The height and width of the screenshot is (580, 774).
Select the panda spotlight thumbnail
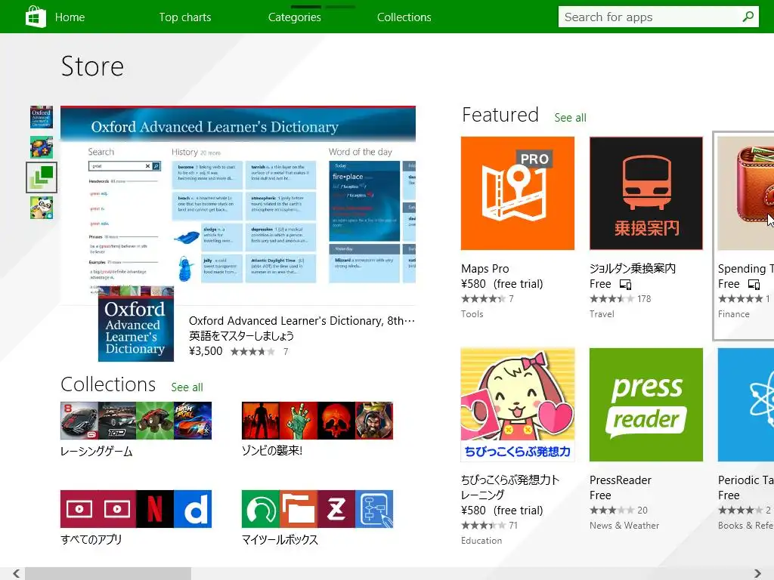pyautogui.click(x=42, y=208)
